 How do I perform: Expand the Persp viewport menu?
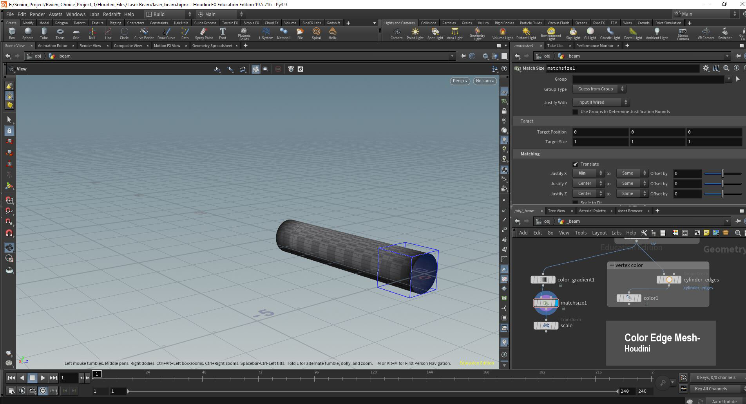[x=460, y=81]
